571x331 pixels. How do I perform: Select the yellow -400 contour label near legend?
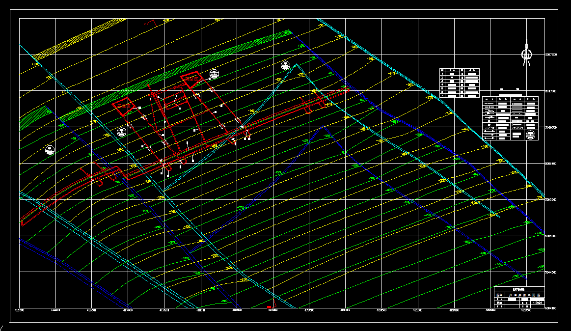pos(449,113)
